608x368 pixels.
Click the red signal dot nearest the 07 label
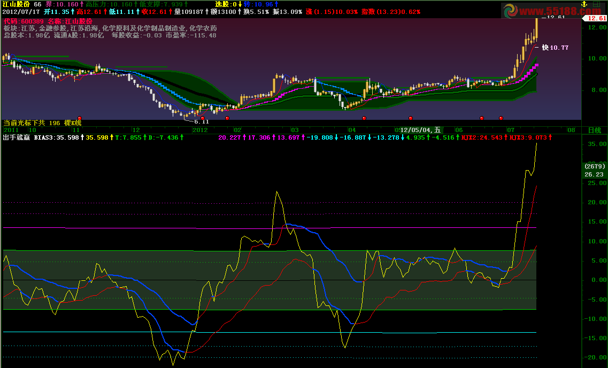(501, 118)
